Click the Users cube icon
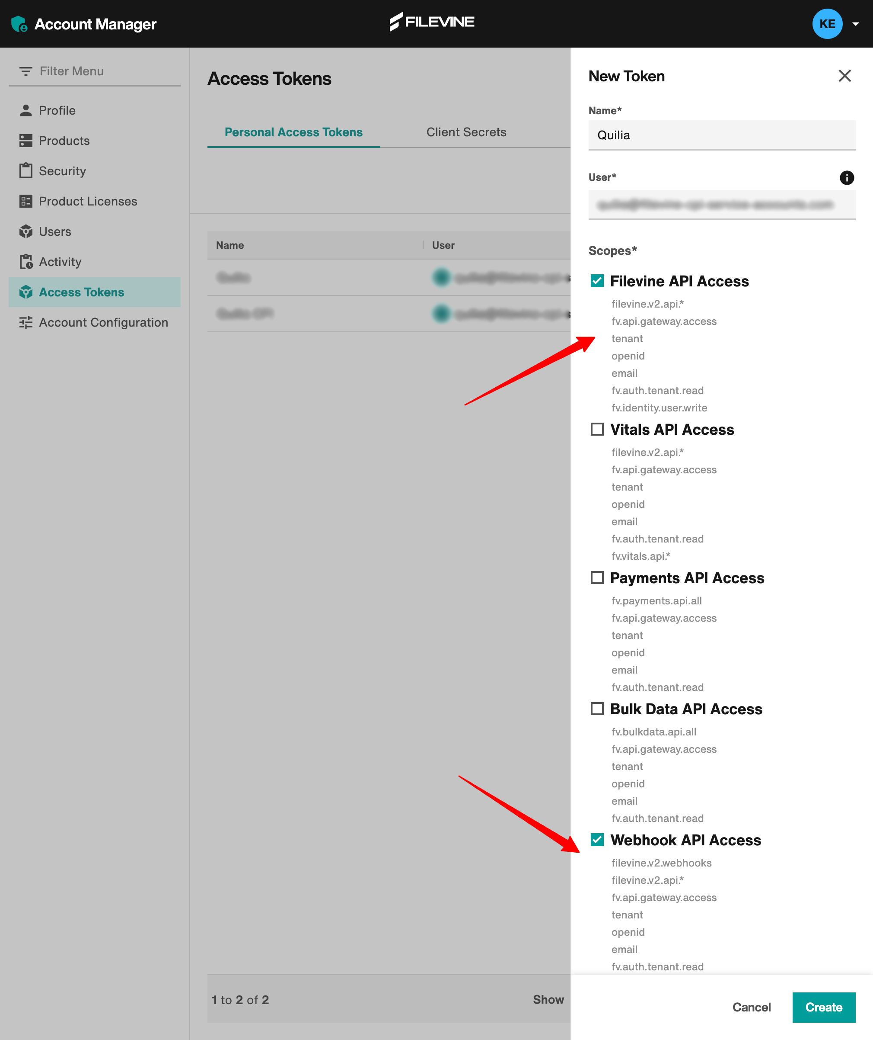This screenshot has height=1040, width=873. click(x=26, y=231)
